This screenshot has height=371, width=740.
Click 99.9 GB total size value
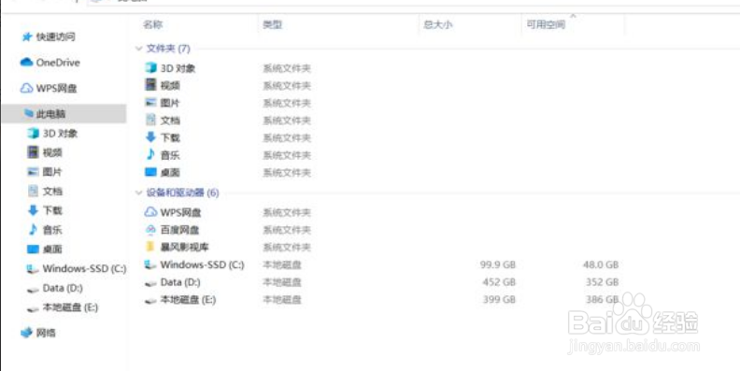click(x=498, y=264)
